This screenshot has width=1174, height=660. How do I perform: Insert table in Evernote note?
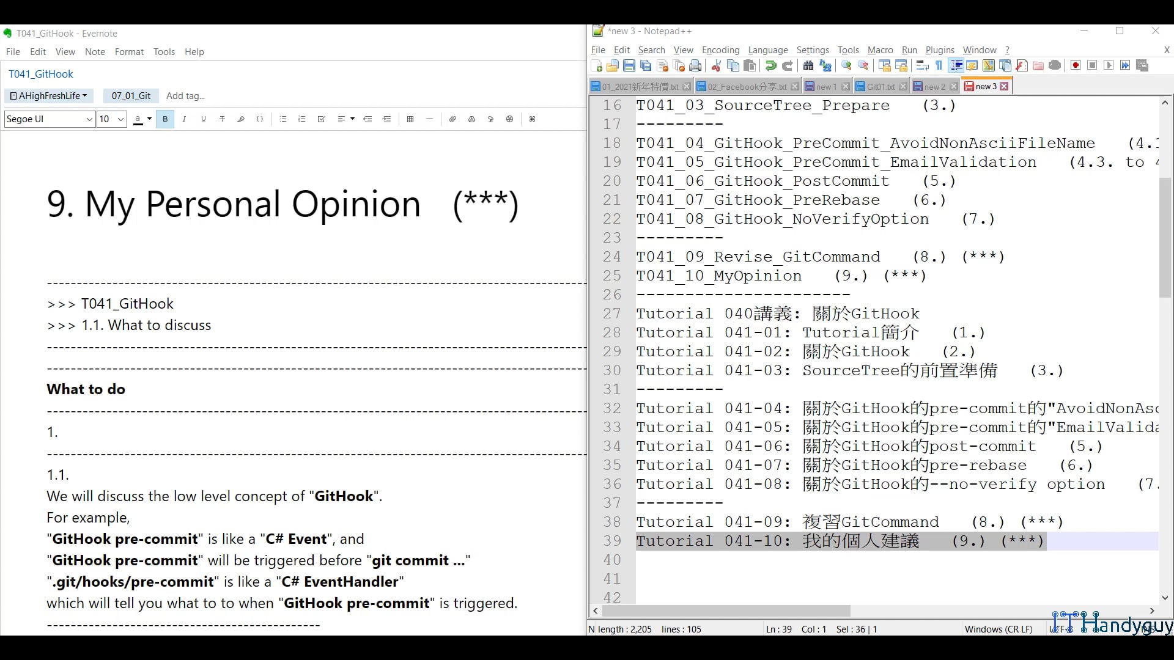tap(410, 119)
